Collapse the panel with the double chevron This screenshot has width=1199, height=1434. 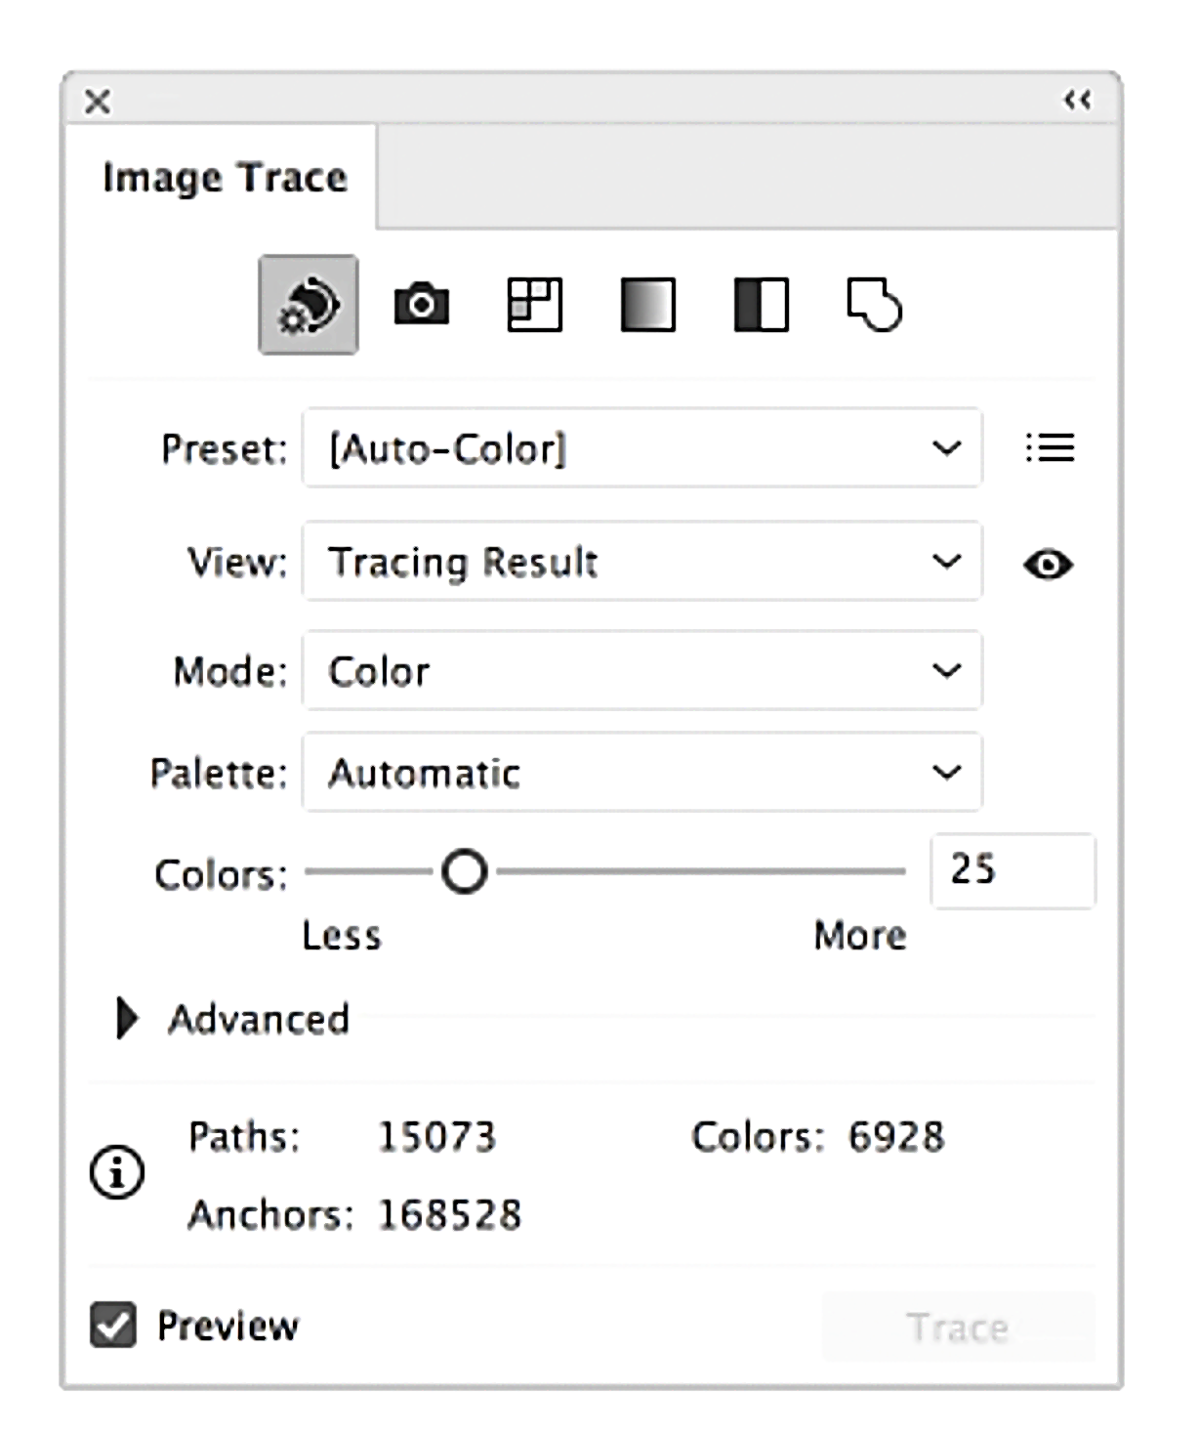click(x=1078, y=99)
